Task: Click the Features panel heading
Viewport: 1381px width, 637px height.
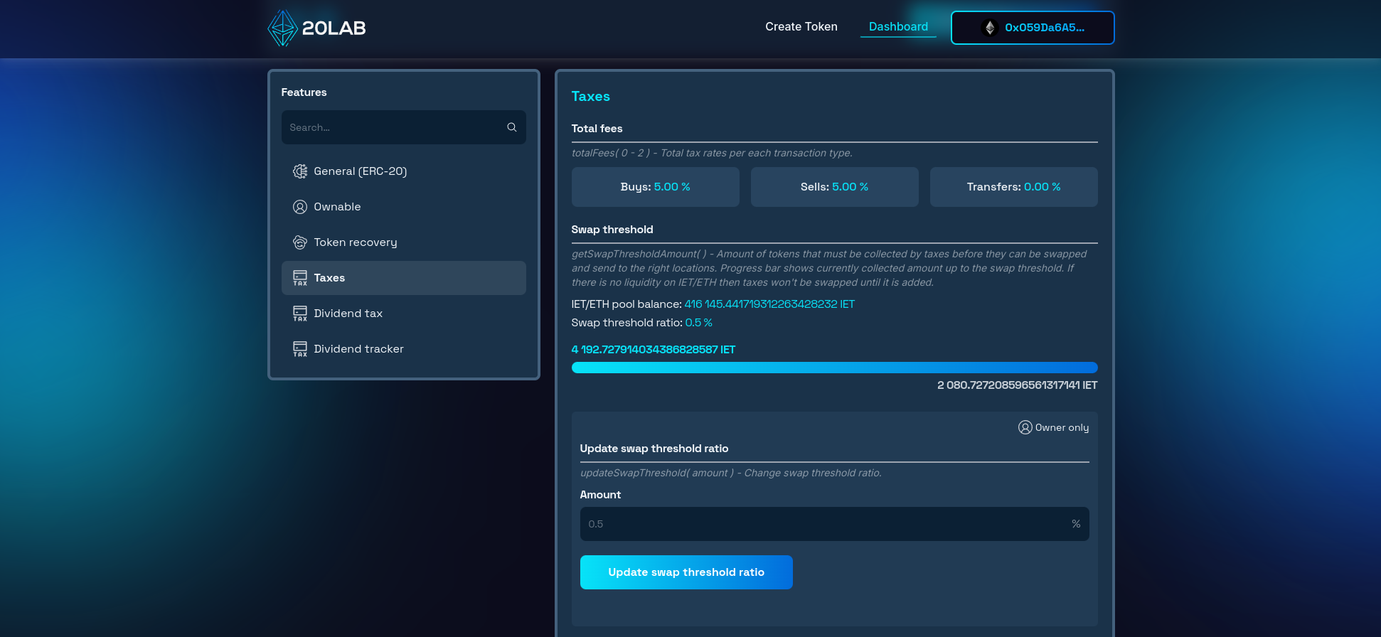Action: pyautogui.click(x=304, y=92)
